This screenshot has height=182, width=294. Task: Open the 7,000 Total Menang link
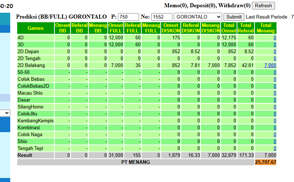click(x=270, y=65)
